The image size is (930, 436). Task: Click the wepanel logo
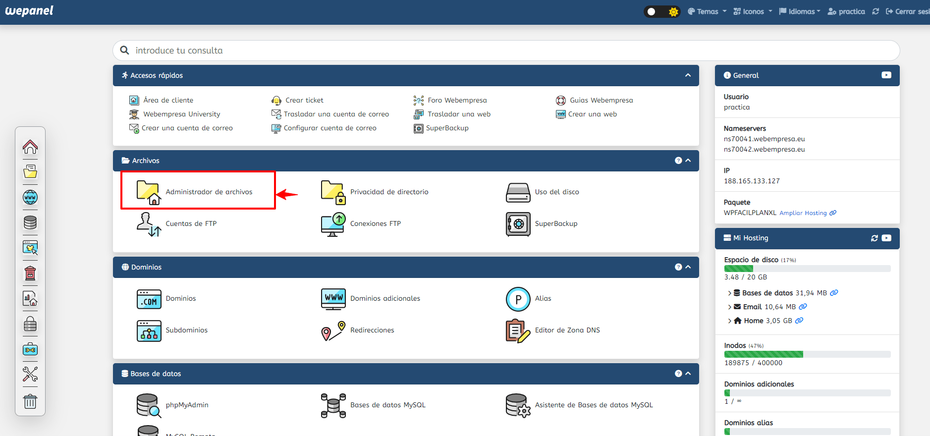point(29,11)
